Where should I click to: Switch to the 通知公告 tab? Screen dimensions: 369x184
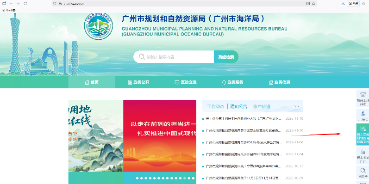pyautogui.click(x=238, y=106)
